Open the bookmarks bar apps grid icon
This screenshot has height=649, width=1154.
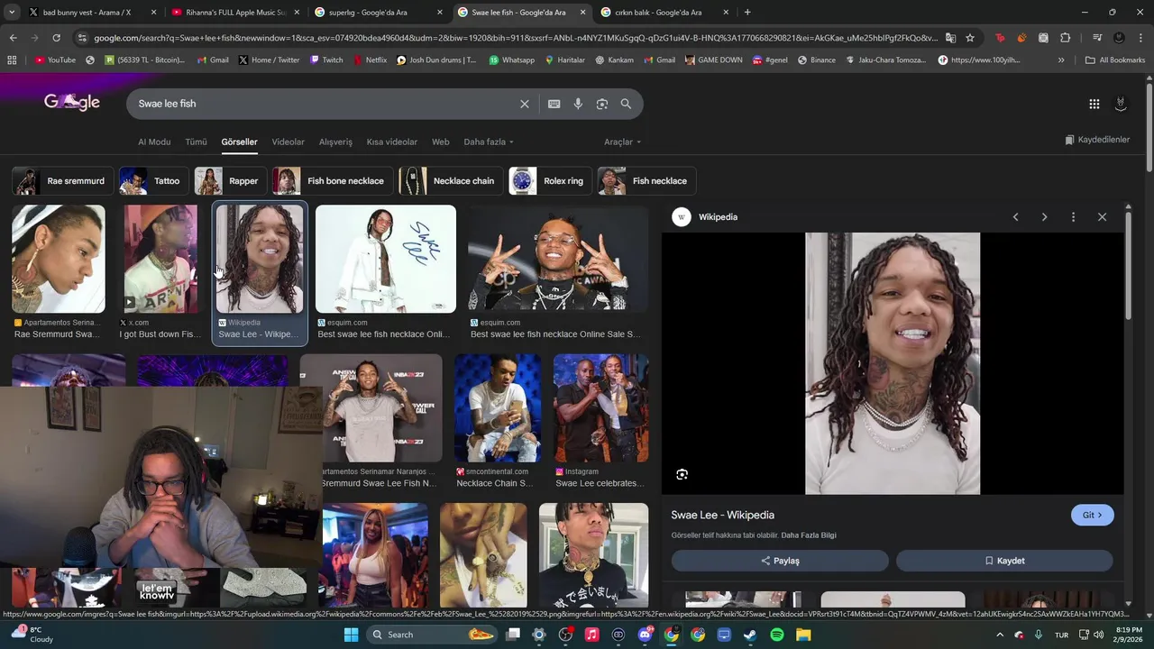click(12, 60)
